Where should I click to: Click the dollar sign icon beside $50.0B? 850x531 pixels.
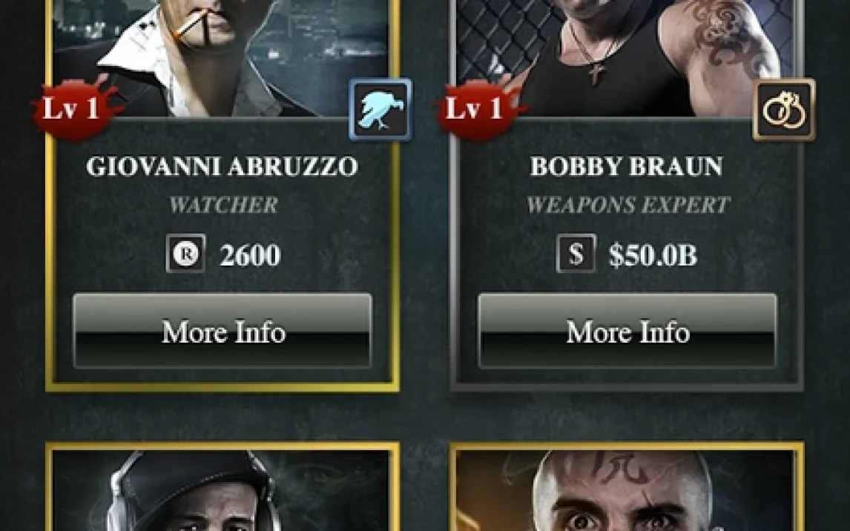click(576, 253)
